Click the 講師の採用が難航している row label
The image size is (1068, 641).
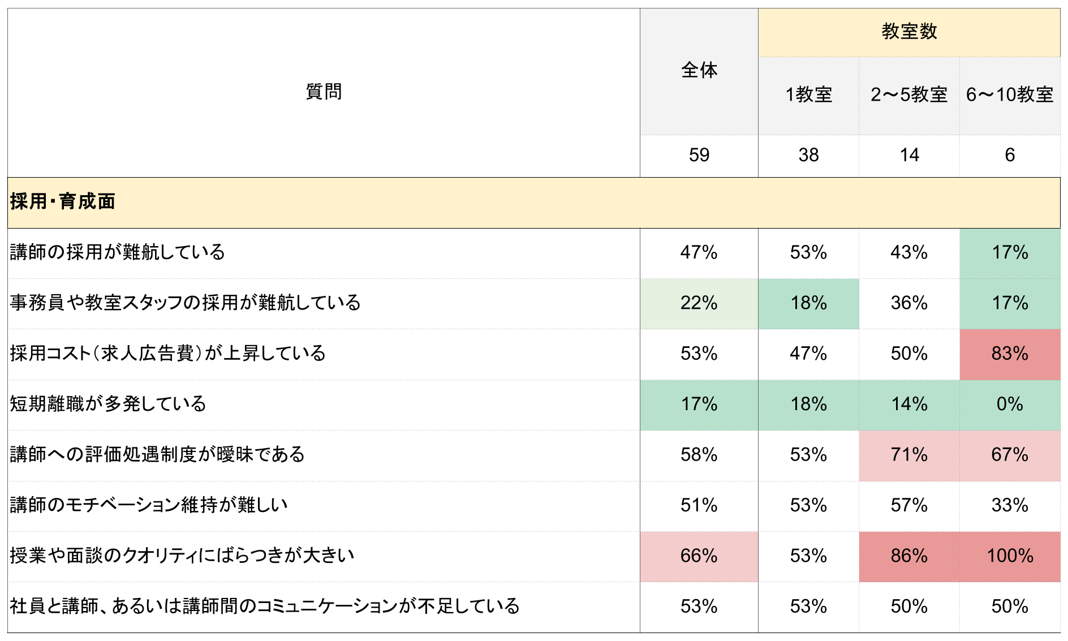pos(118,252)
